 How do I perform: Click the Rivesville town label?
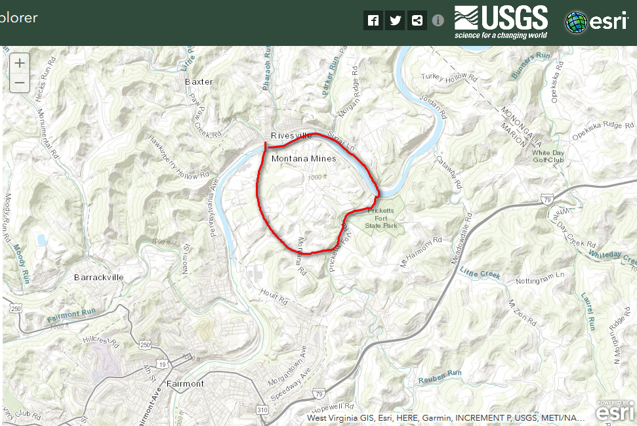[291, 135]
